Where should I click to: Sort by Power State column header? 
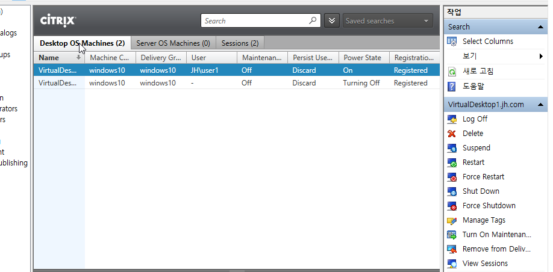pyautogui.click(x=364, y=57)
